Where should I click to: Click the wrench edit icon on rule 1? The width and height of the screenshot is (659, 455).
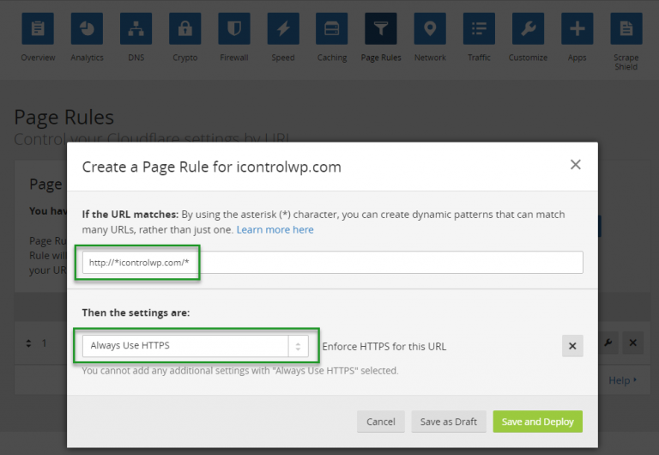click(x=608, y=343)
